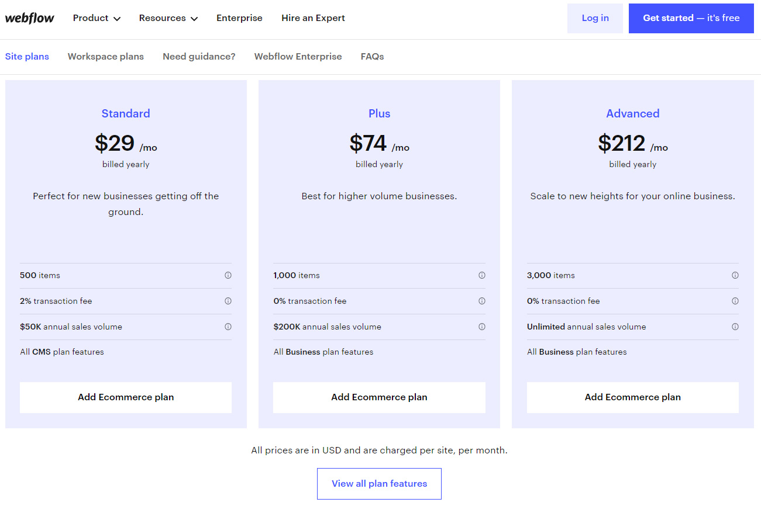Screen dimensions: 761x506
Task: Click 'Best for higher volume businesses.' text
Action: 379,196
